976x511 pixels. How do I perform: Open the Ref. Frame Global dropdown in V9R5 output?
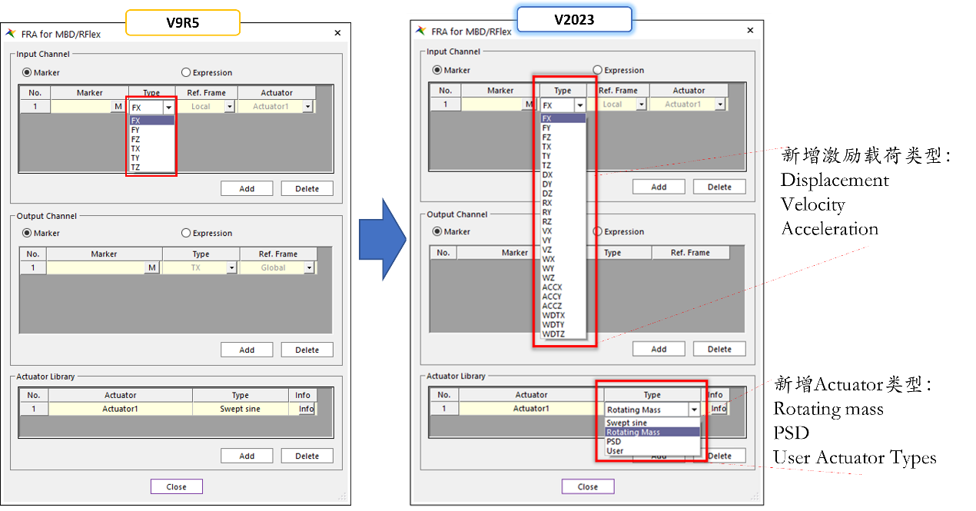(309, 268)
